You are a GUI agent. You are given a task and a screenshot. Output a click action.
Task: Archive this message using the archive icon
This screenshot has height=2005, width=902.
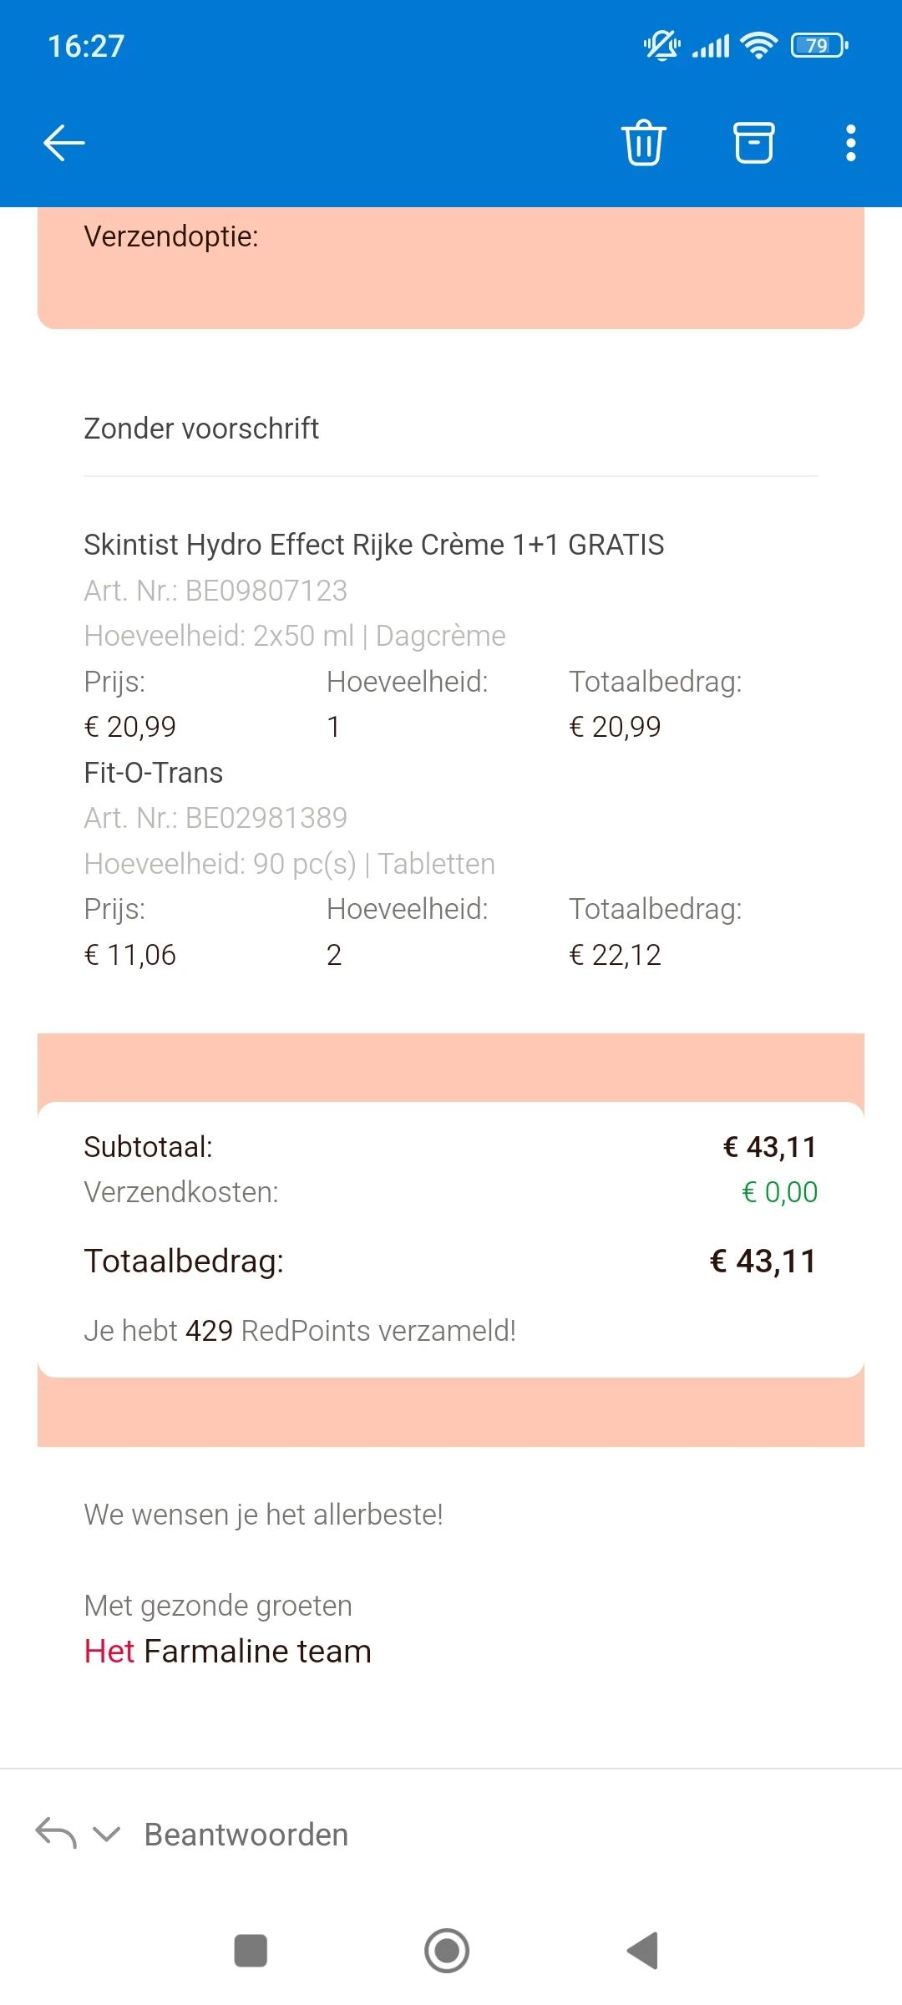(x=753, y=142)
